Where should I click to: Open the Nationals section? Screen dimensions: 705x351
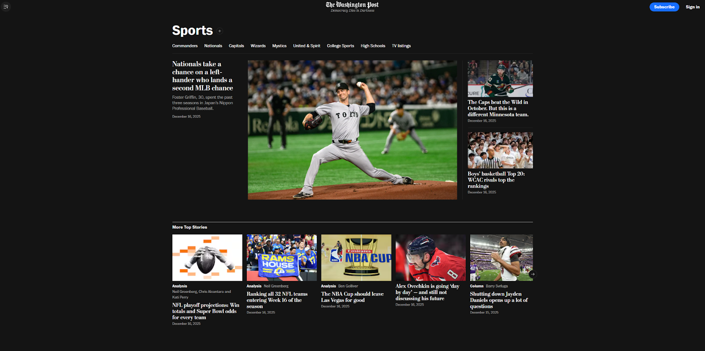coord(213,46)
